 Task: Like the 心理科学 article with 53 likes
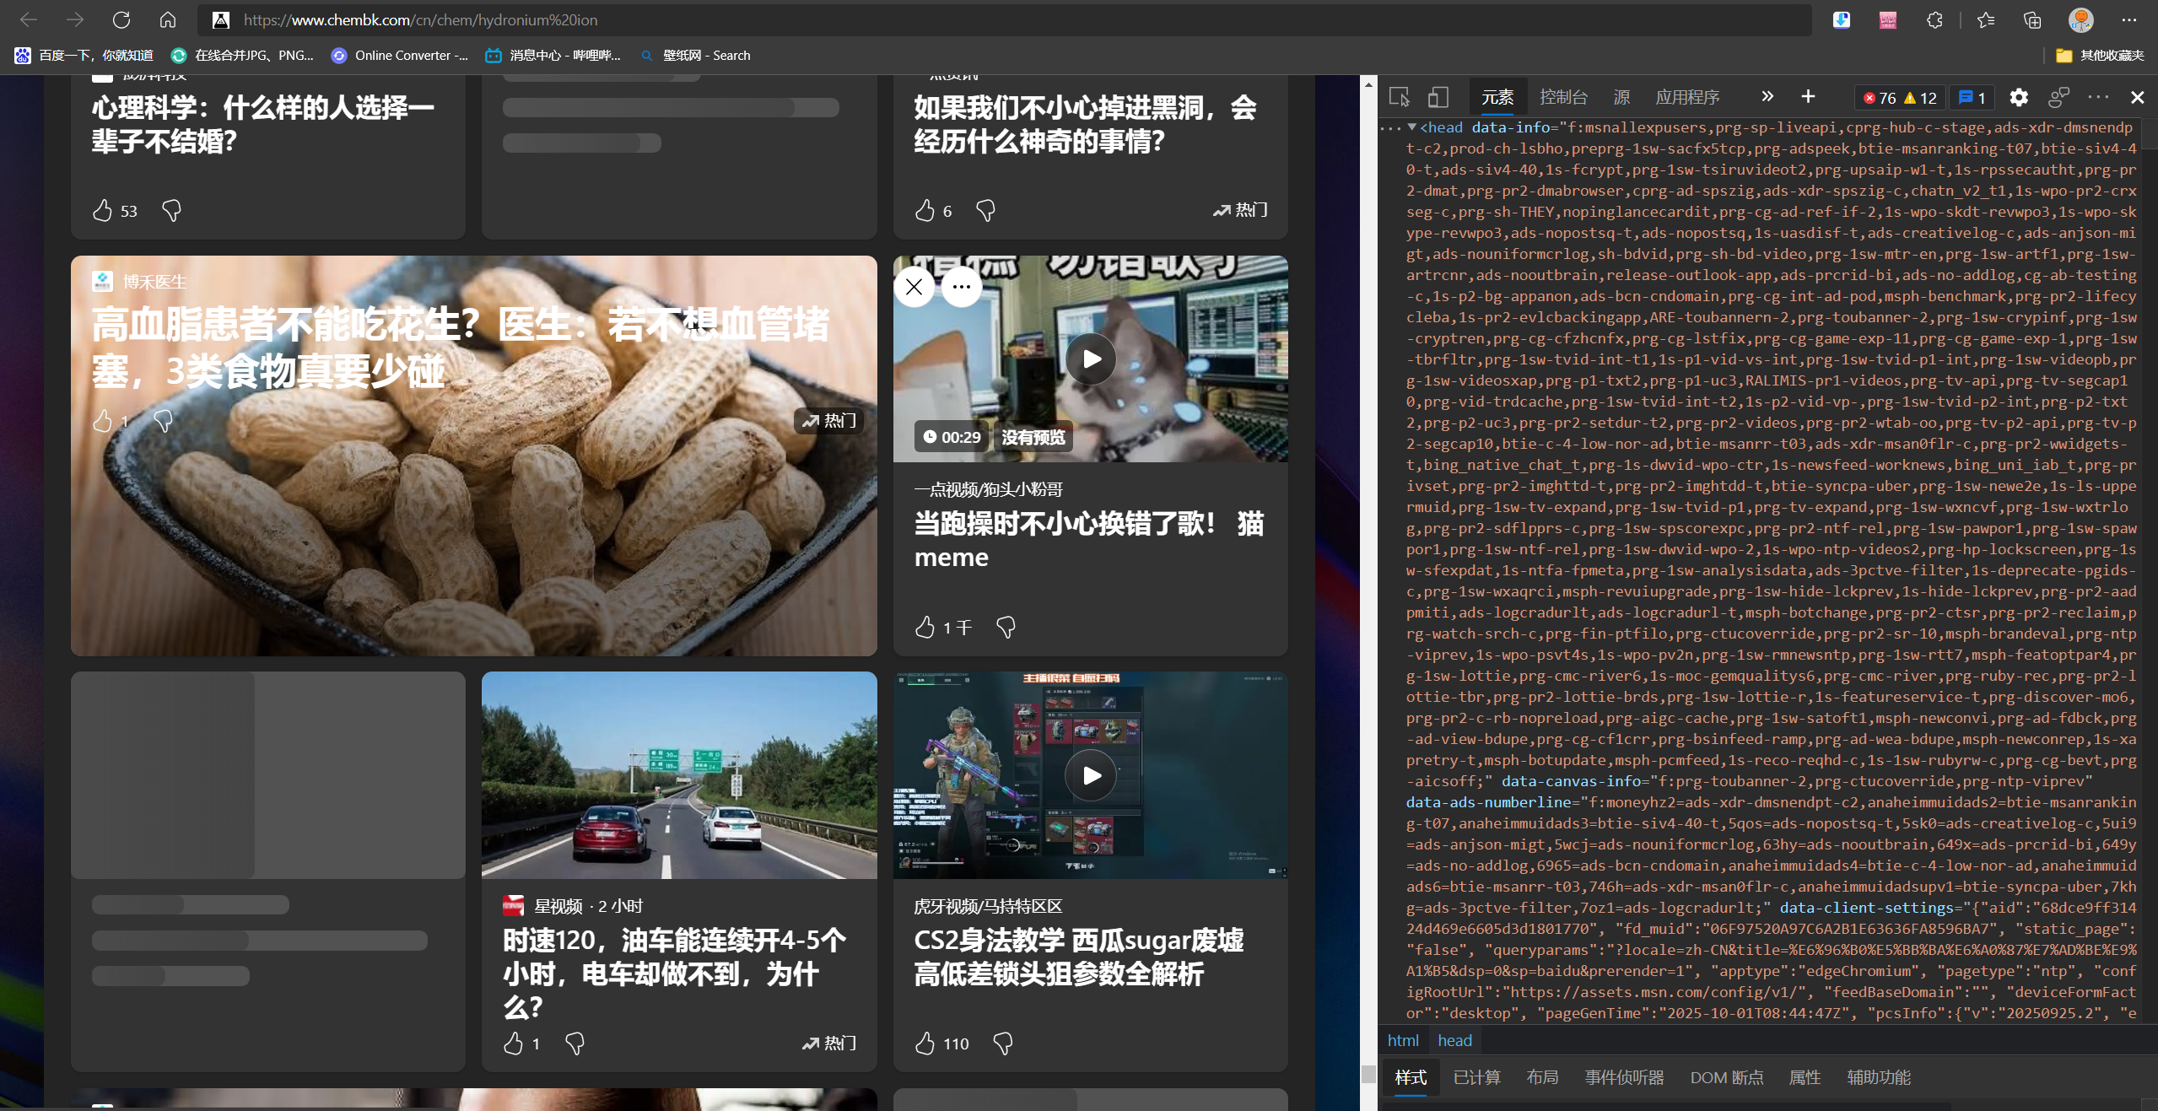(103, 210)
